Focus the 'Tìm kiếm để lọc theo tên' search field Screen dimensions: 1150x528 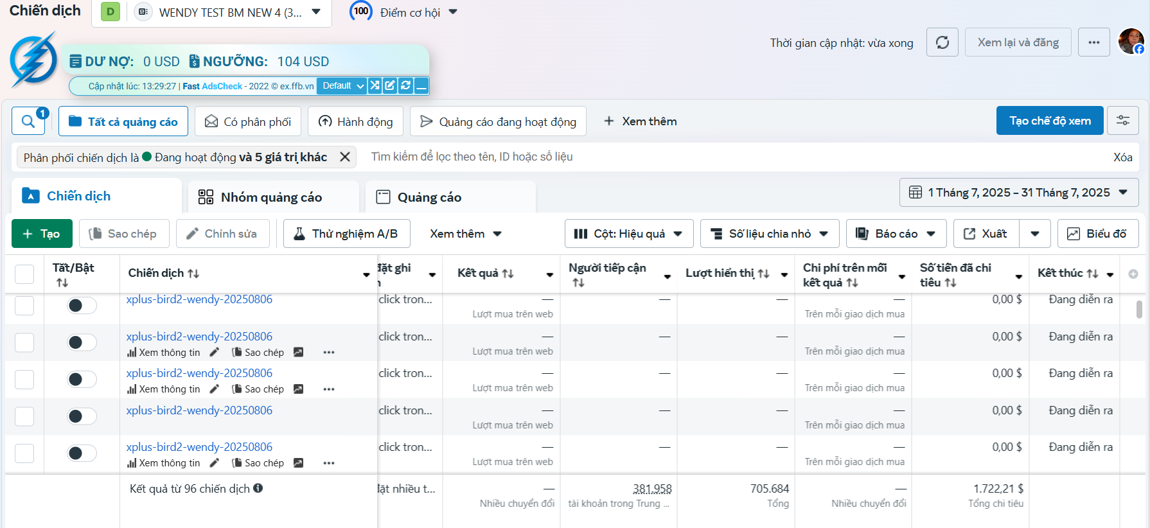732,157
